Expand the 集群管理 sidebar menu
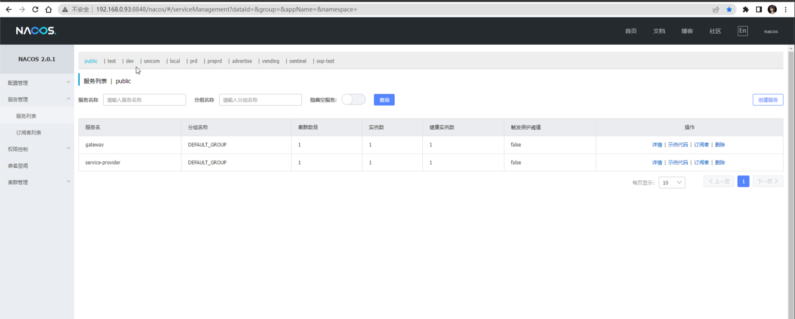 pyautogui.click(x=37, y=182)
